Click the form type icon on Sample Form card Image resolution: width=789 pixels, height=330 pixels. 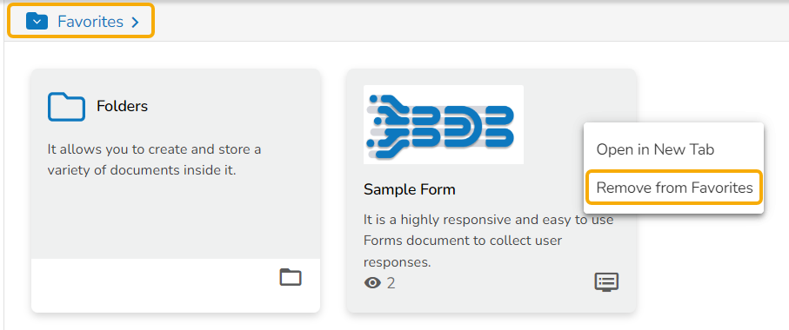pyautogui.click(x=606, y=282)
